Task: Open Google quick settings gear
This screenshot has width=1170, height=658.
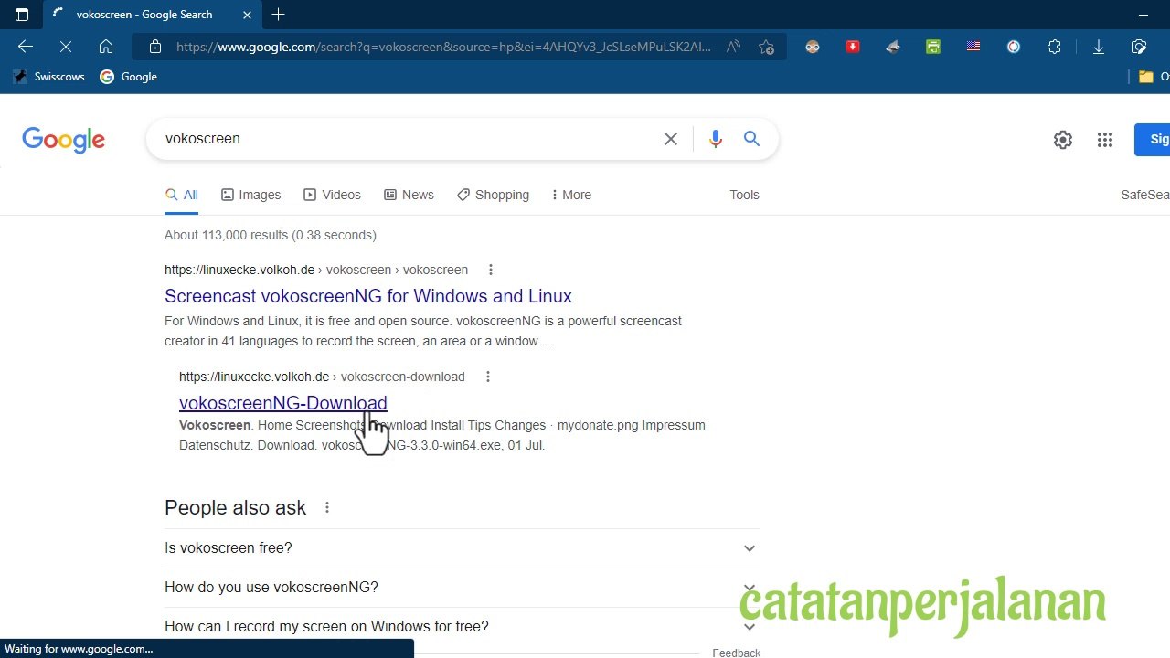Action: 1063,140
